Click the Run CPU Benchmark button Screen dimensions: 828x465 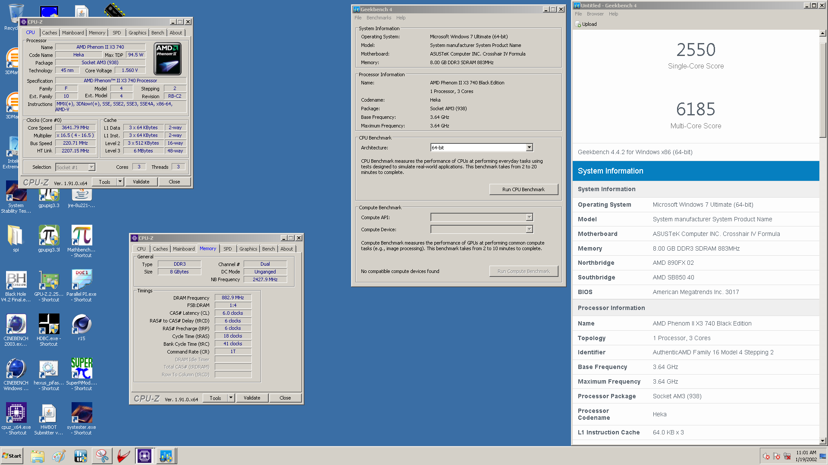point(524,189)
